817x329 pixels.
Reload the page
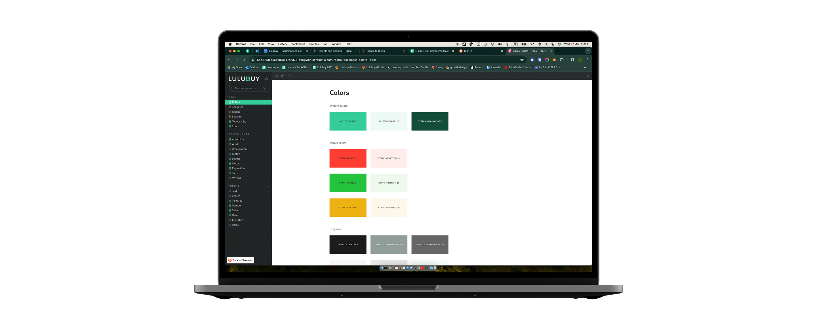pos(244,60)
